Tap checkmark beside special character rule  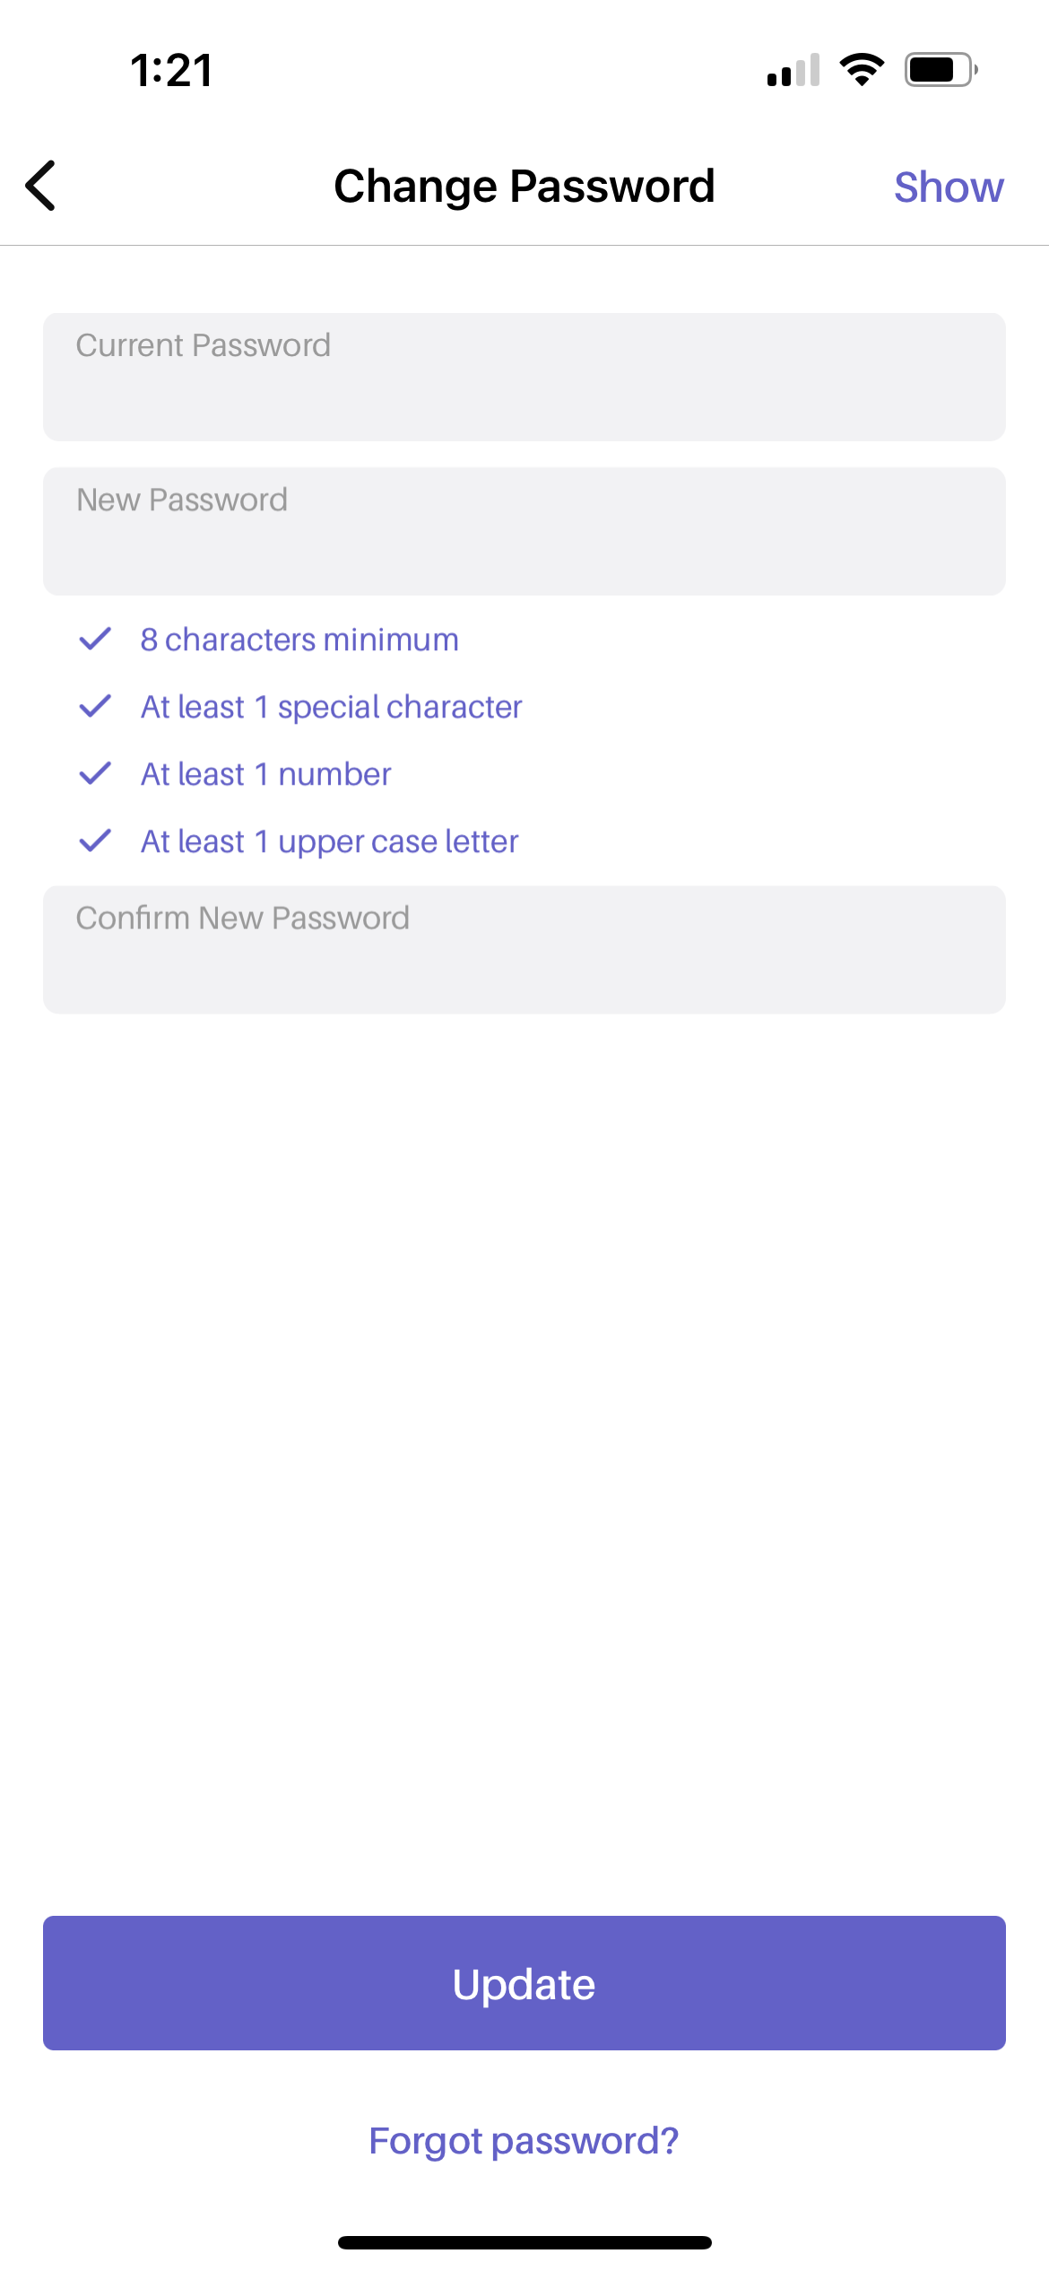click(95, 707)
